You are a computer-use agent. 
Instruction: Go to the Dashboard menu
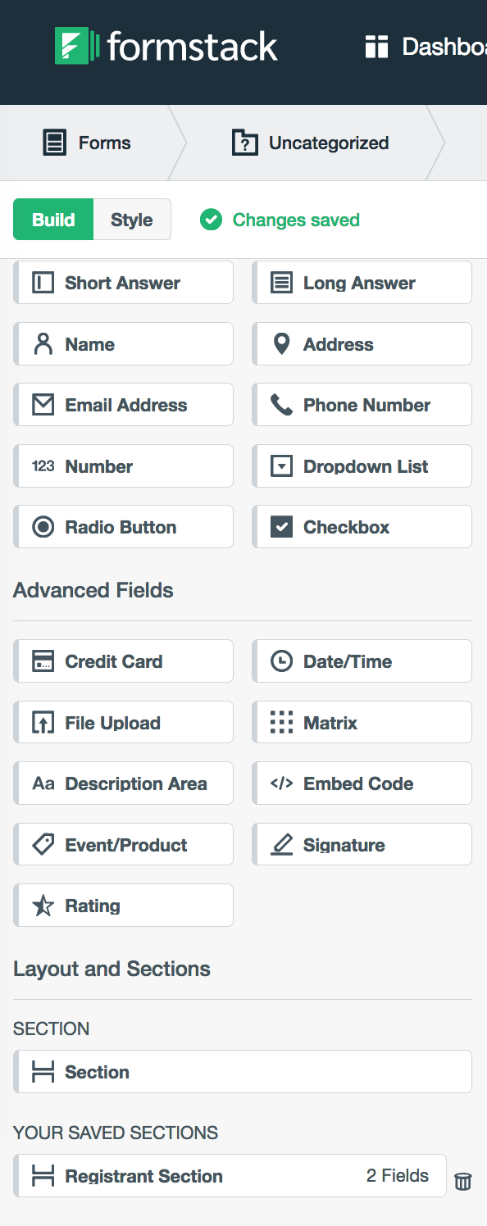tap(426, 47)
